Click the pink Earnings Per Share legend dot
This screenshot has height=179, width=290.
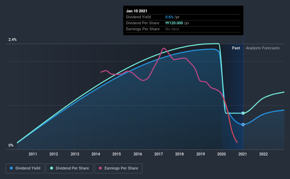[100, 168]
